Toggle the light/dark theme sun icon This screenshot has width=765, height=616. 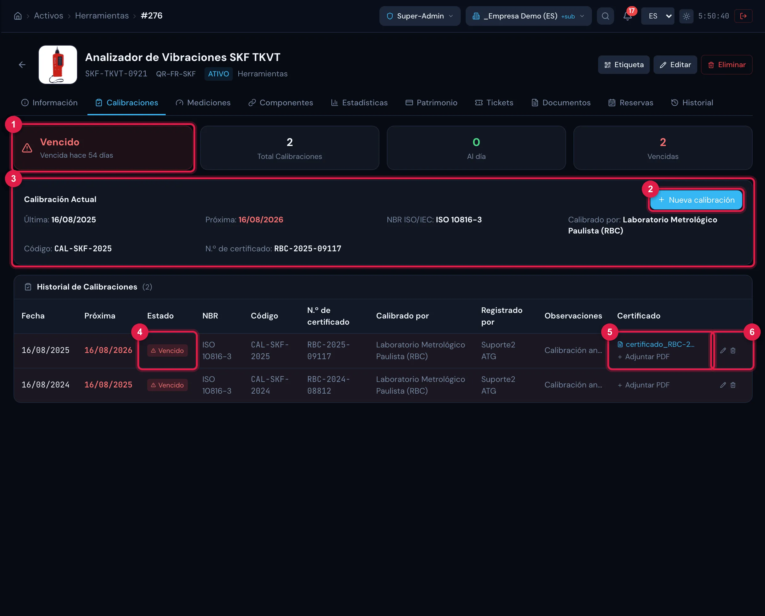point(686,16)
